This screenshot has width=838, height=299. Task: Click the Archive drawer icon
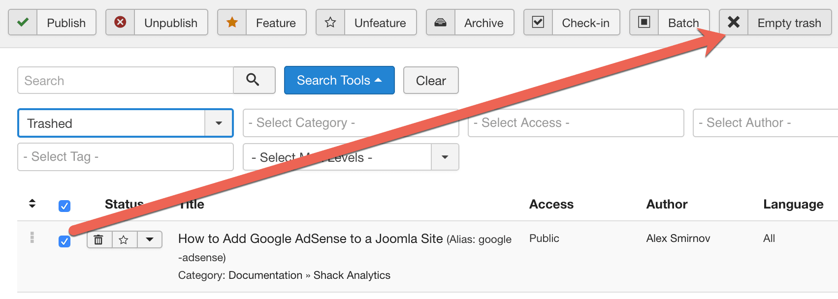coord(441,23)
